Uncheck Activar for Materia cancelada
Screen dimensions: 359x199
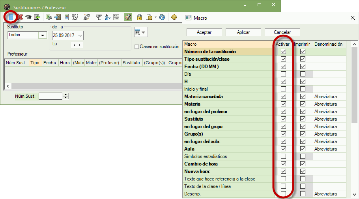[x=283, y=96]
